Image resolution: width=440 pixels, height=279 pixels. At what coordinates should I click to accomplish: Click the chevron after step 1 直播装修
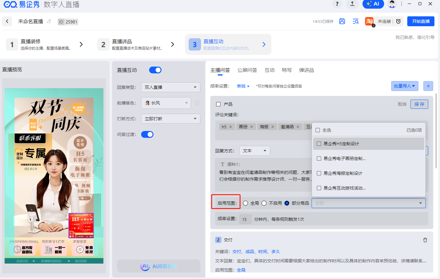(x=81, y=44)
